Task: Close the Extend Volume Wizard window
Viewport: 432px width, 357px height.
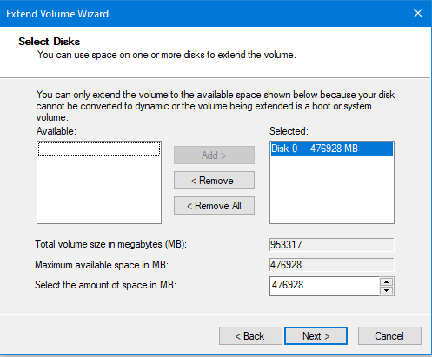Action: click(x=418, y=13)
